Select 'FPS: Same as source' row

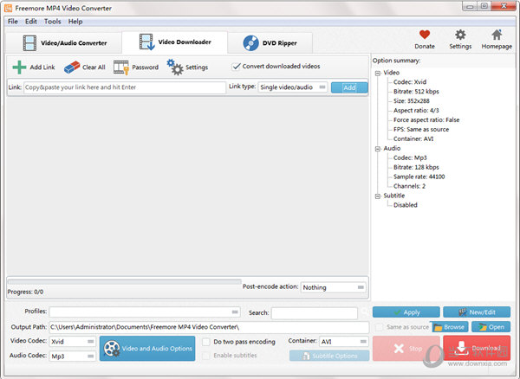click(421, 130)
